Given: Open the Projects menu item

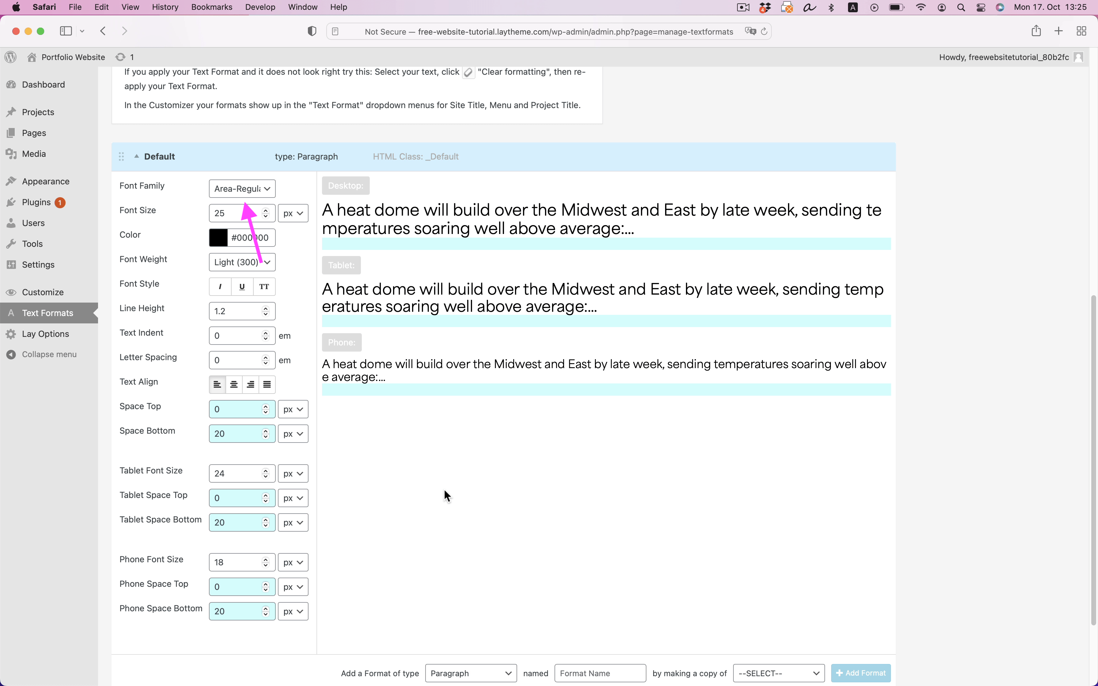Looking at the screenshot, I should coord(38,112).
